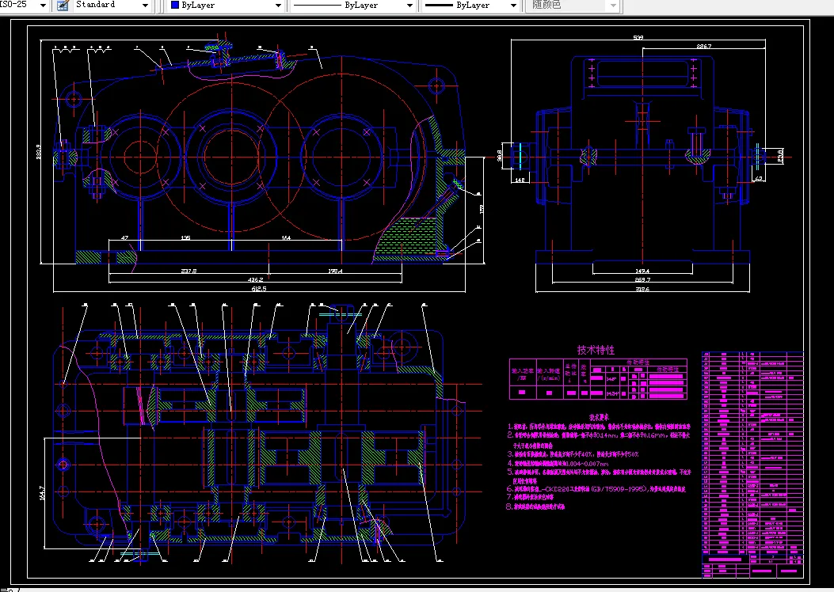Open the thick-line lineweight ByLayer dropdown
Viewport: 834px width, 592px height.
click(515, 5)
